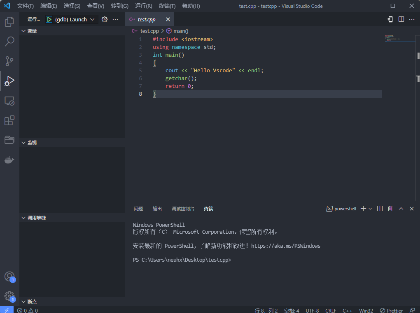The width and height of the screenshot is (420, 313).
Task: Switch to the 调试控制台 panel tab
Action: pos(183,209)
